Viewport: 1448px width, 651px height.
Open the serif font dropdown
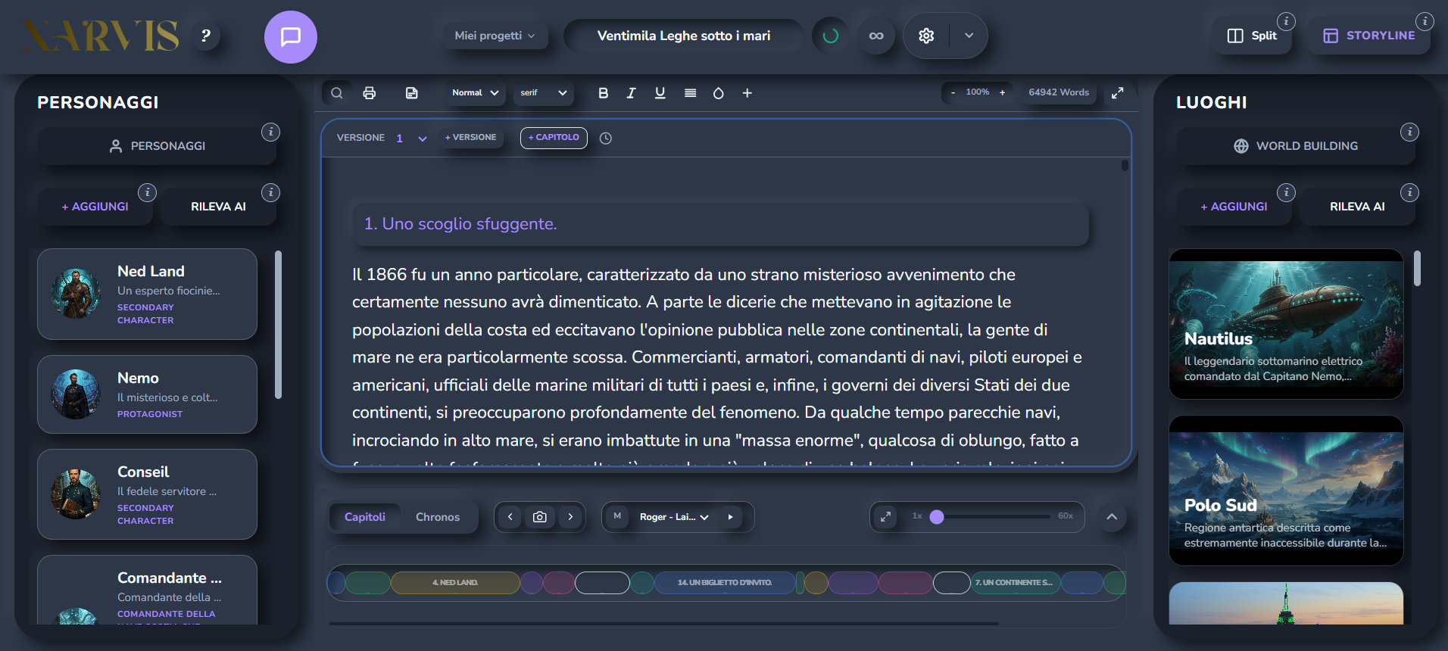tap(543, 93)
